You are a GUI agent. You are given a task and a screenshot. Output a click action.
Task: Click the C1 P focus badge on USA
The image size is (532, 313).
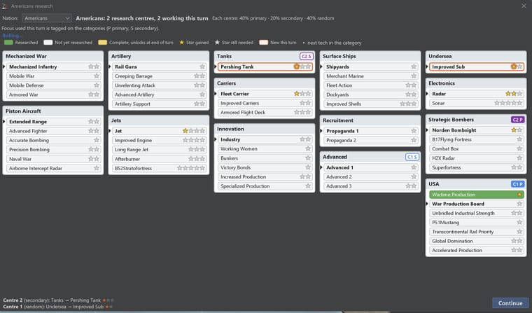coord(518,184)
